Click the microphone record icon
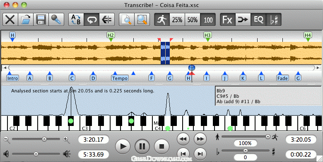 click(56, 20)
